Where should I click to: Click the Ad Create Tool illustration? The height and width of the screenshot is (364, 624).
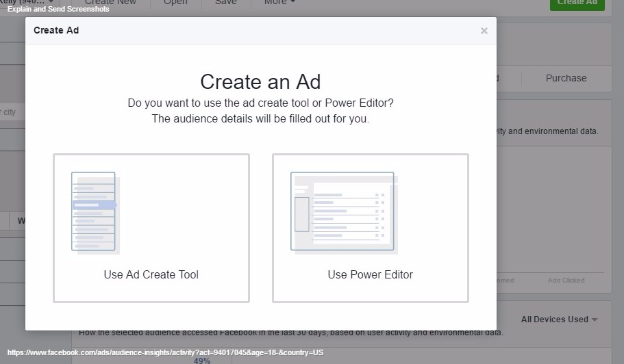click(95, 213)
